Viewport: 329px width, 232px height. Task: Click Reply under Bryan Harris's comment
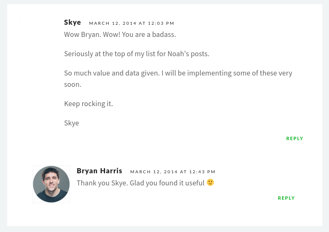286,198
